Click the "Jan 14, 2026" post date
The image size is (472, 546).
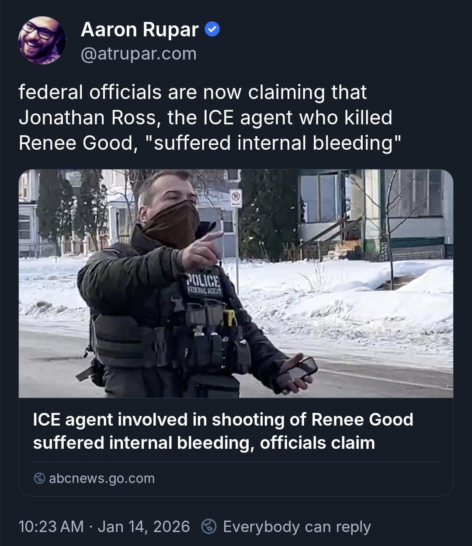pyautogui.click(x=144, y=526)
